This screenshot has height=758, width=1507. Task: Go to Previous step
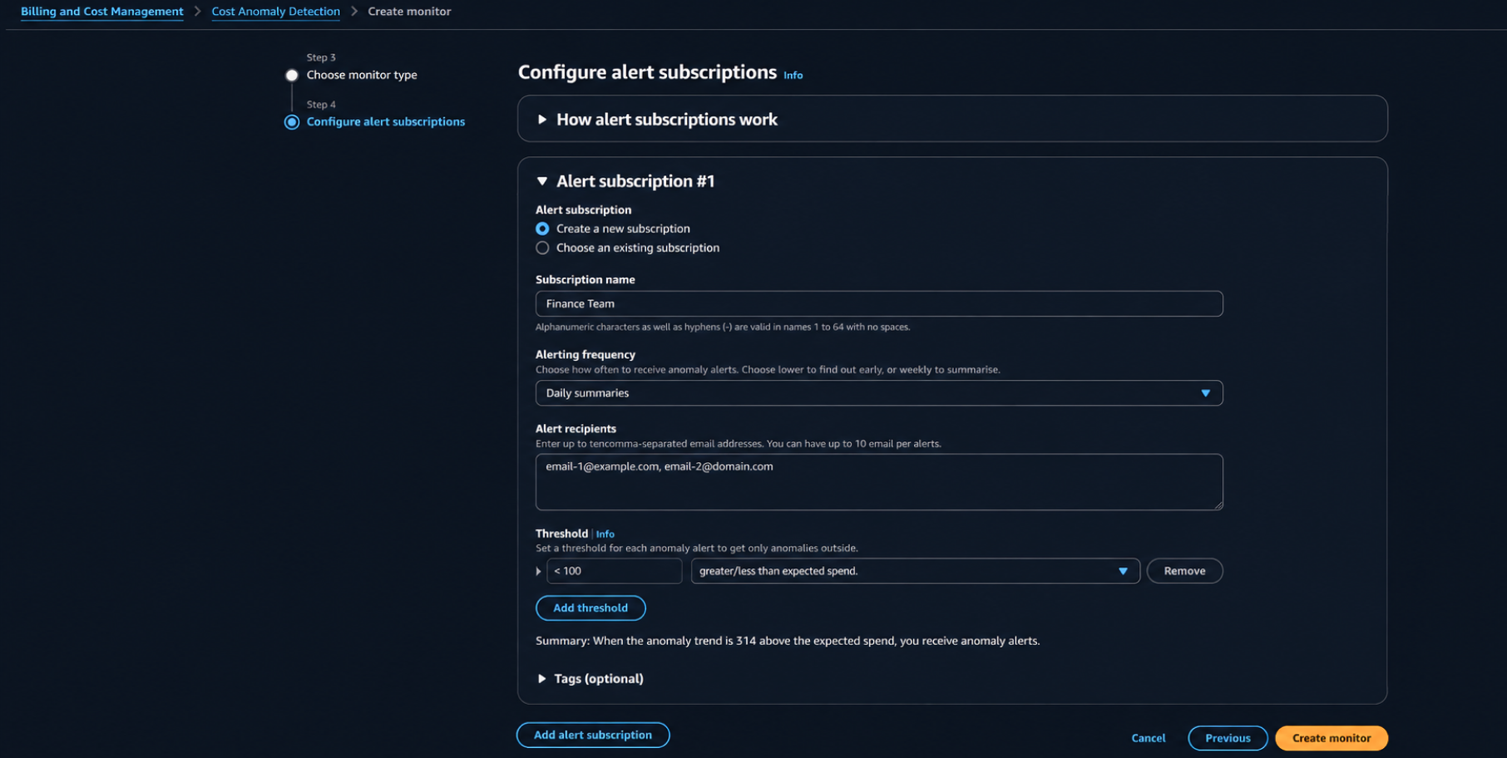[1228, 738]
